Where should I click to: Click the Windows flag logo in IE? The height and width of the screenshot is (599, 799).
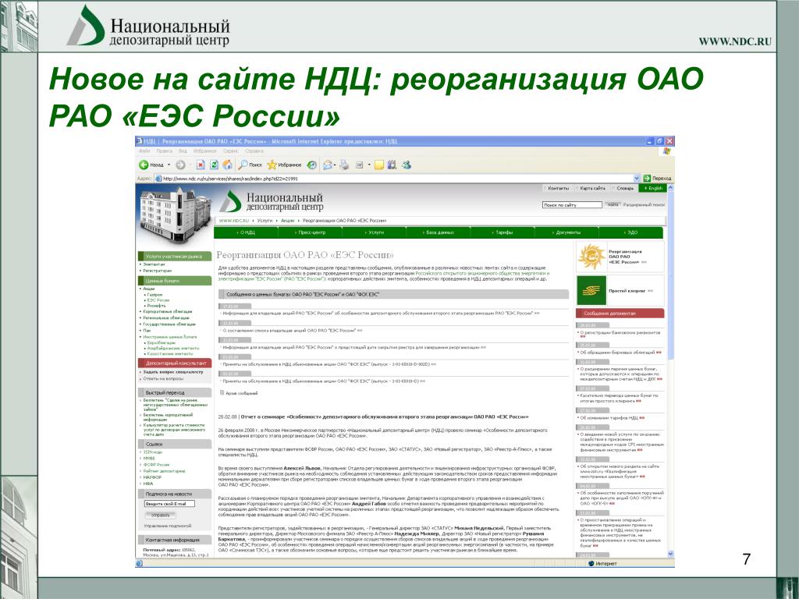pos(667,151)
